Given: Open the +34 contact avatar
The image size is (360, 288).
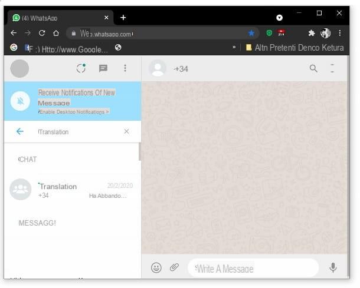Looking at the screenshot, I should coord(158,68).
